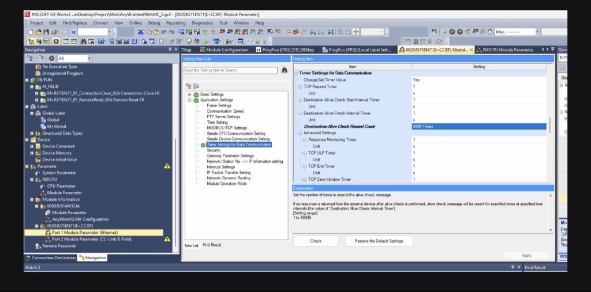Expand the Device Comment node

[32, 146]
